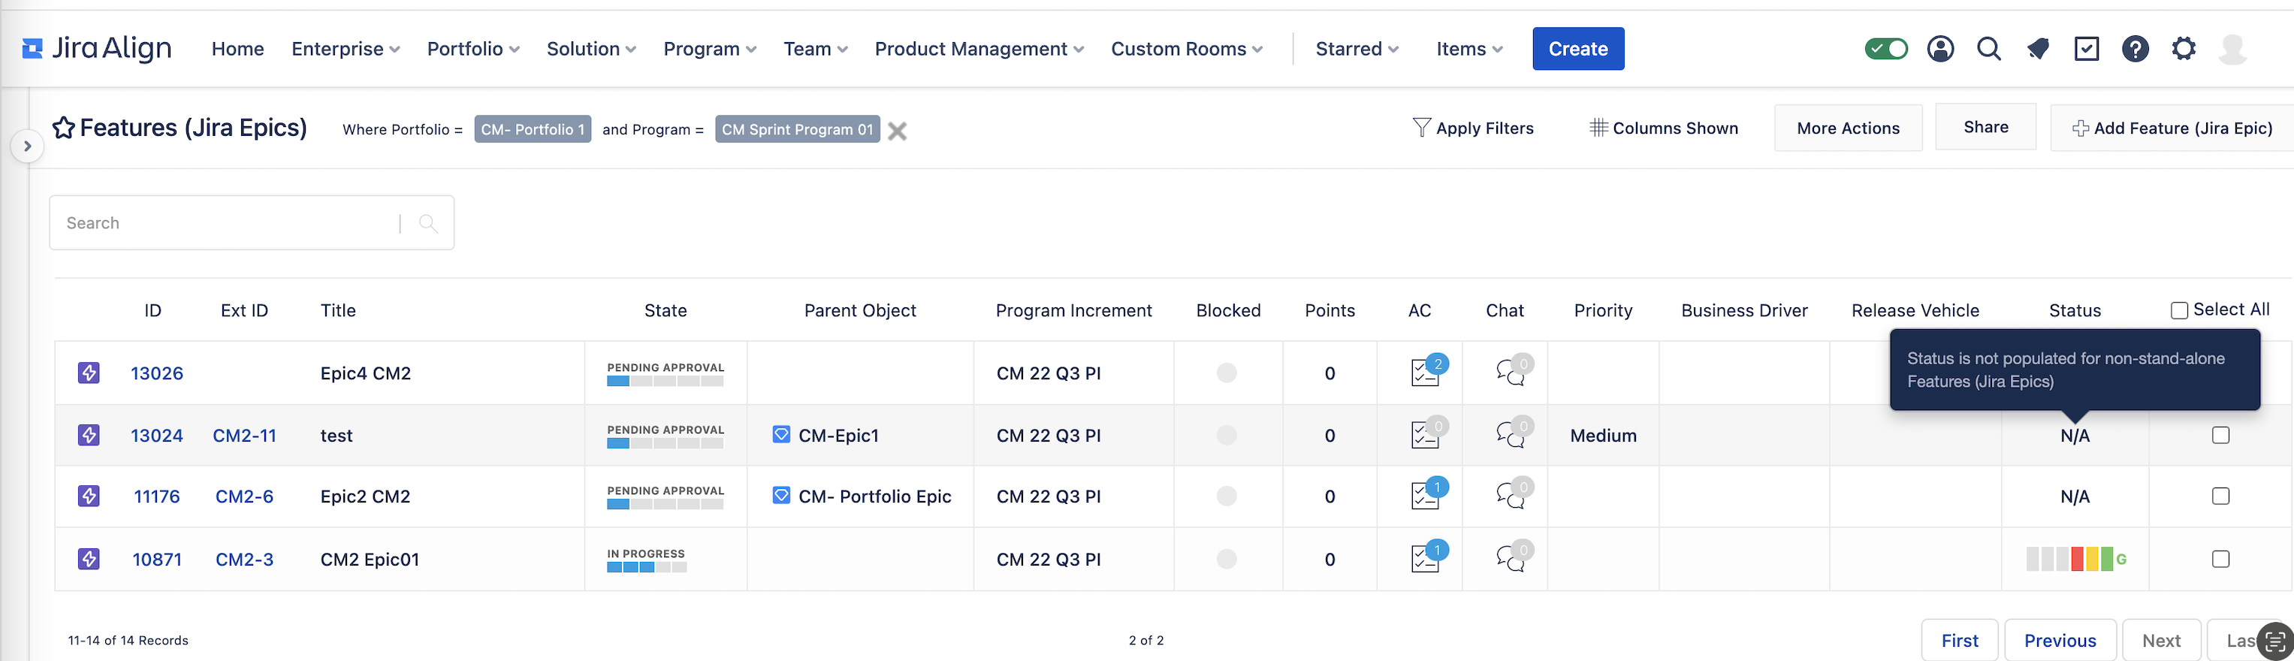Click the announcements megaphone icon
2294x661 pixels.
pyautogui.click(x=2038, y=49)
